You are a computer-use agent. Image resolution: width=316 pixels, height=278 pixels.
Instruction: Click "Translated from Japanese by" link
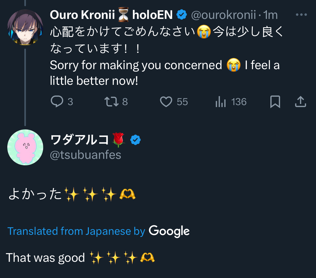click(x=76, y=231)
